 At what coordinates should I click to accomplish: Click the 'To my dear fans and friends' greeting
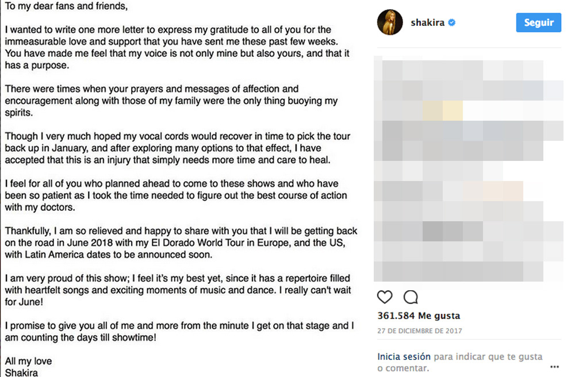click(66, 7)
